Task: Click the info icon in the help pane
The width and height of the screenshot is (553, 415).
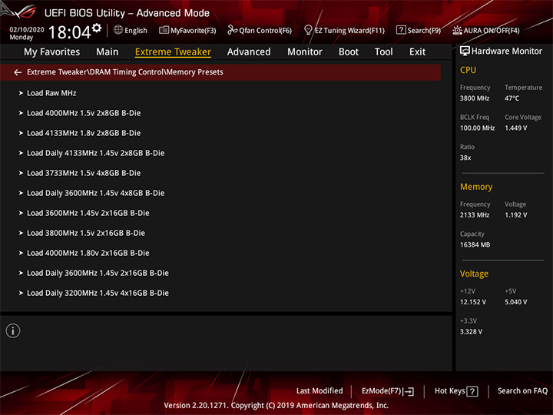Action: 13,330
